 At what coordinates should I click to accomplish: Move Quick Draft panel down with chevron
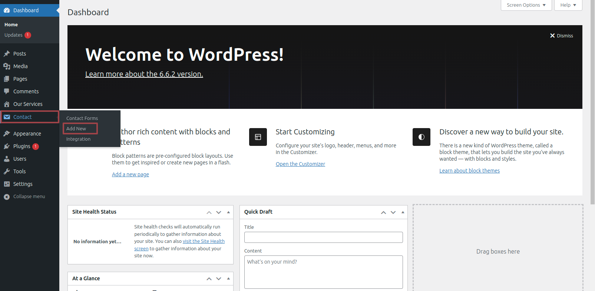coord(393,212)
